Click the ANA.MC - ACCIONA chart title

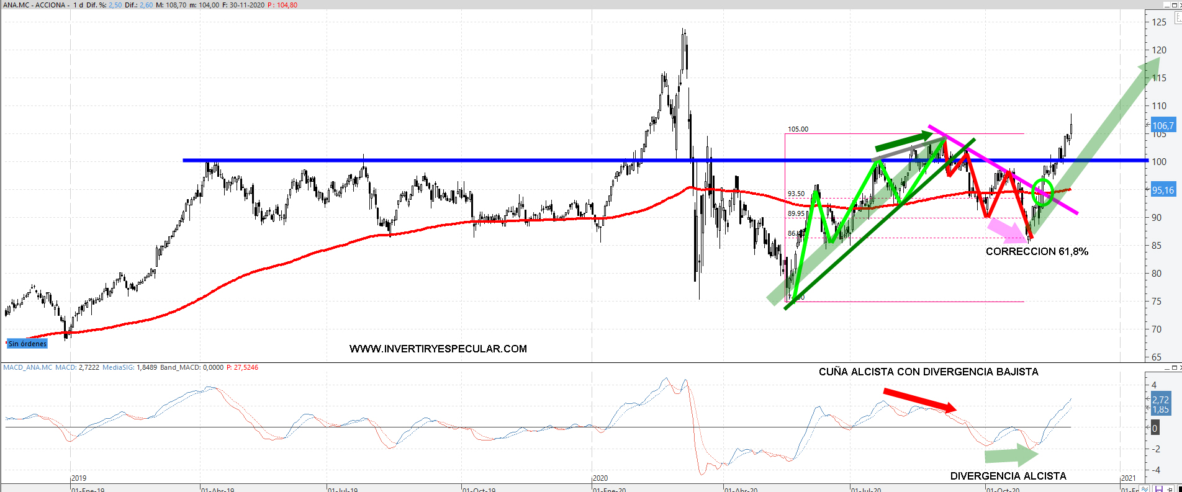tap(34, 5)
